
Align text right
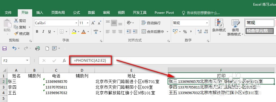pos(120,32)
